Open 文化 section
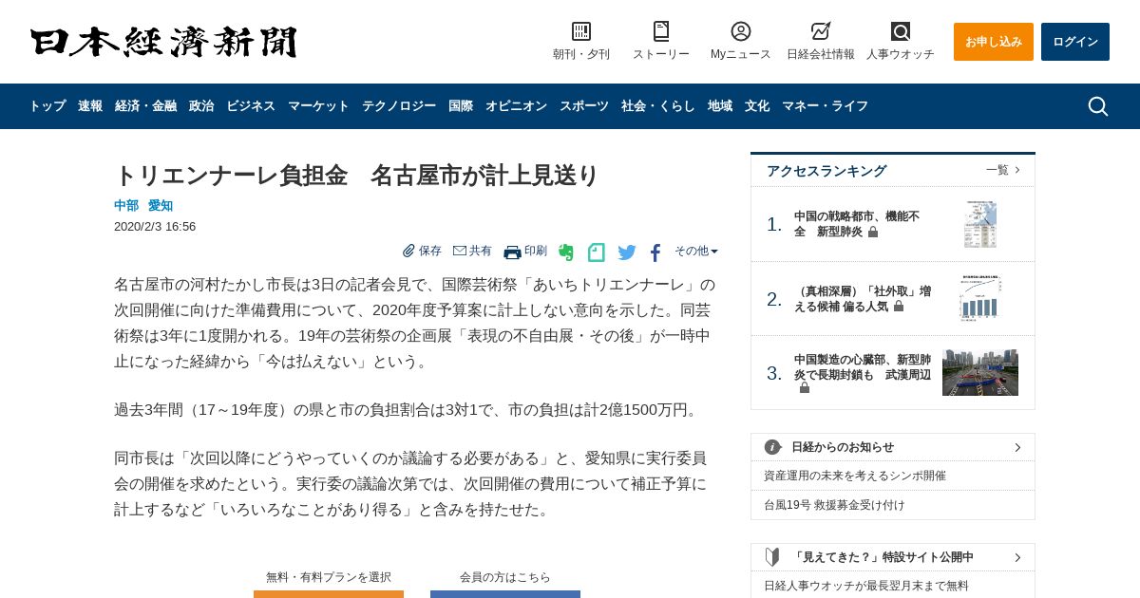Viewport: 1140px width, 598px height. point(757,106)
